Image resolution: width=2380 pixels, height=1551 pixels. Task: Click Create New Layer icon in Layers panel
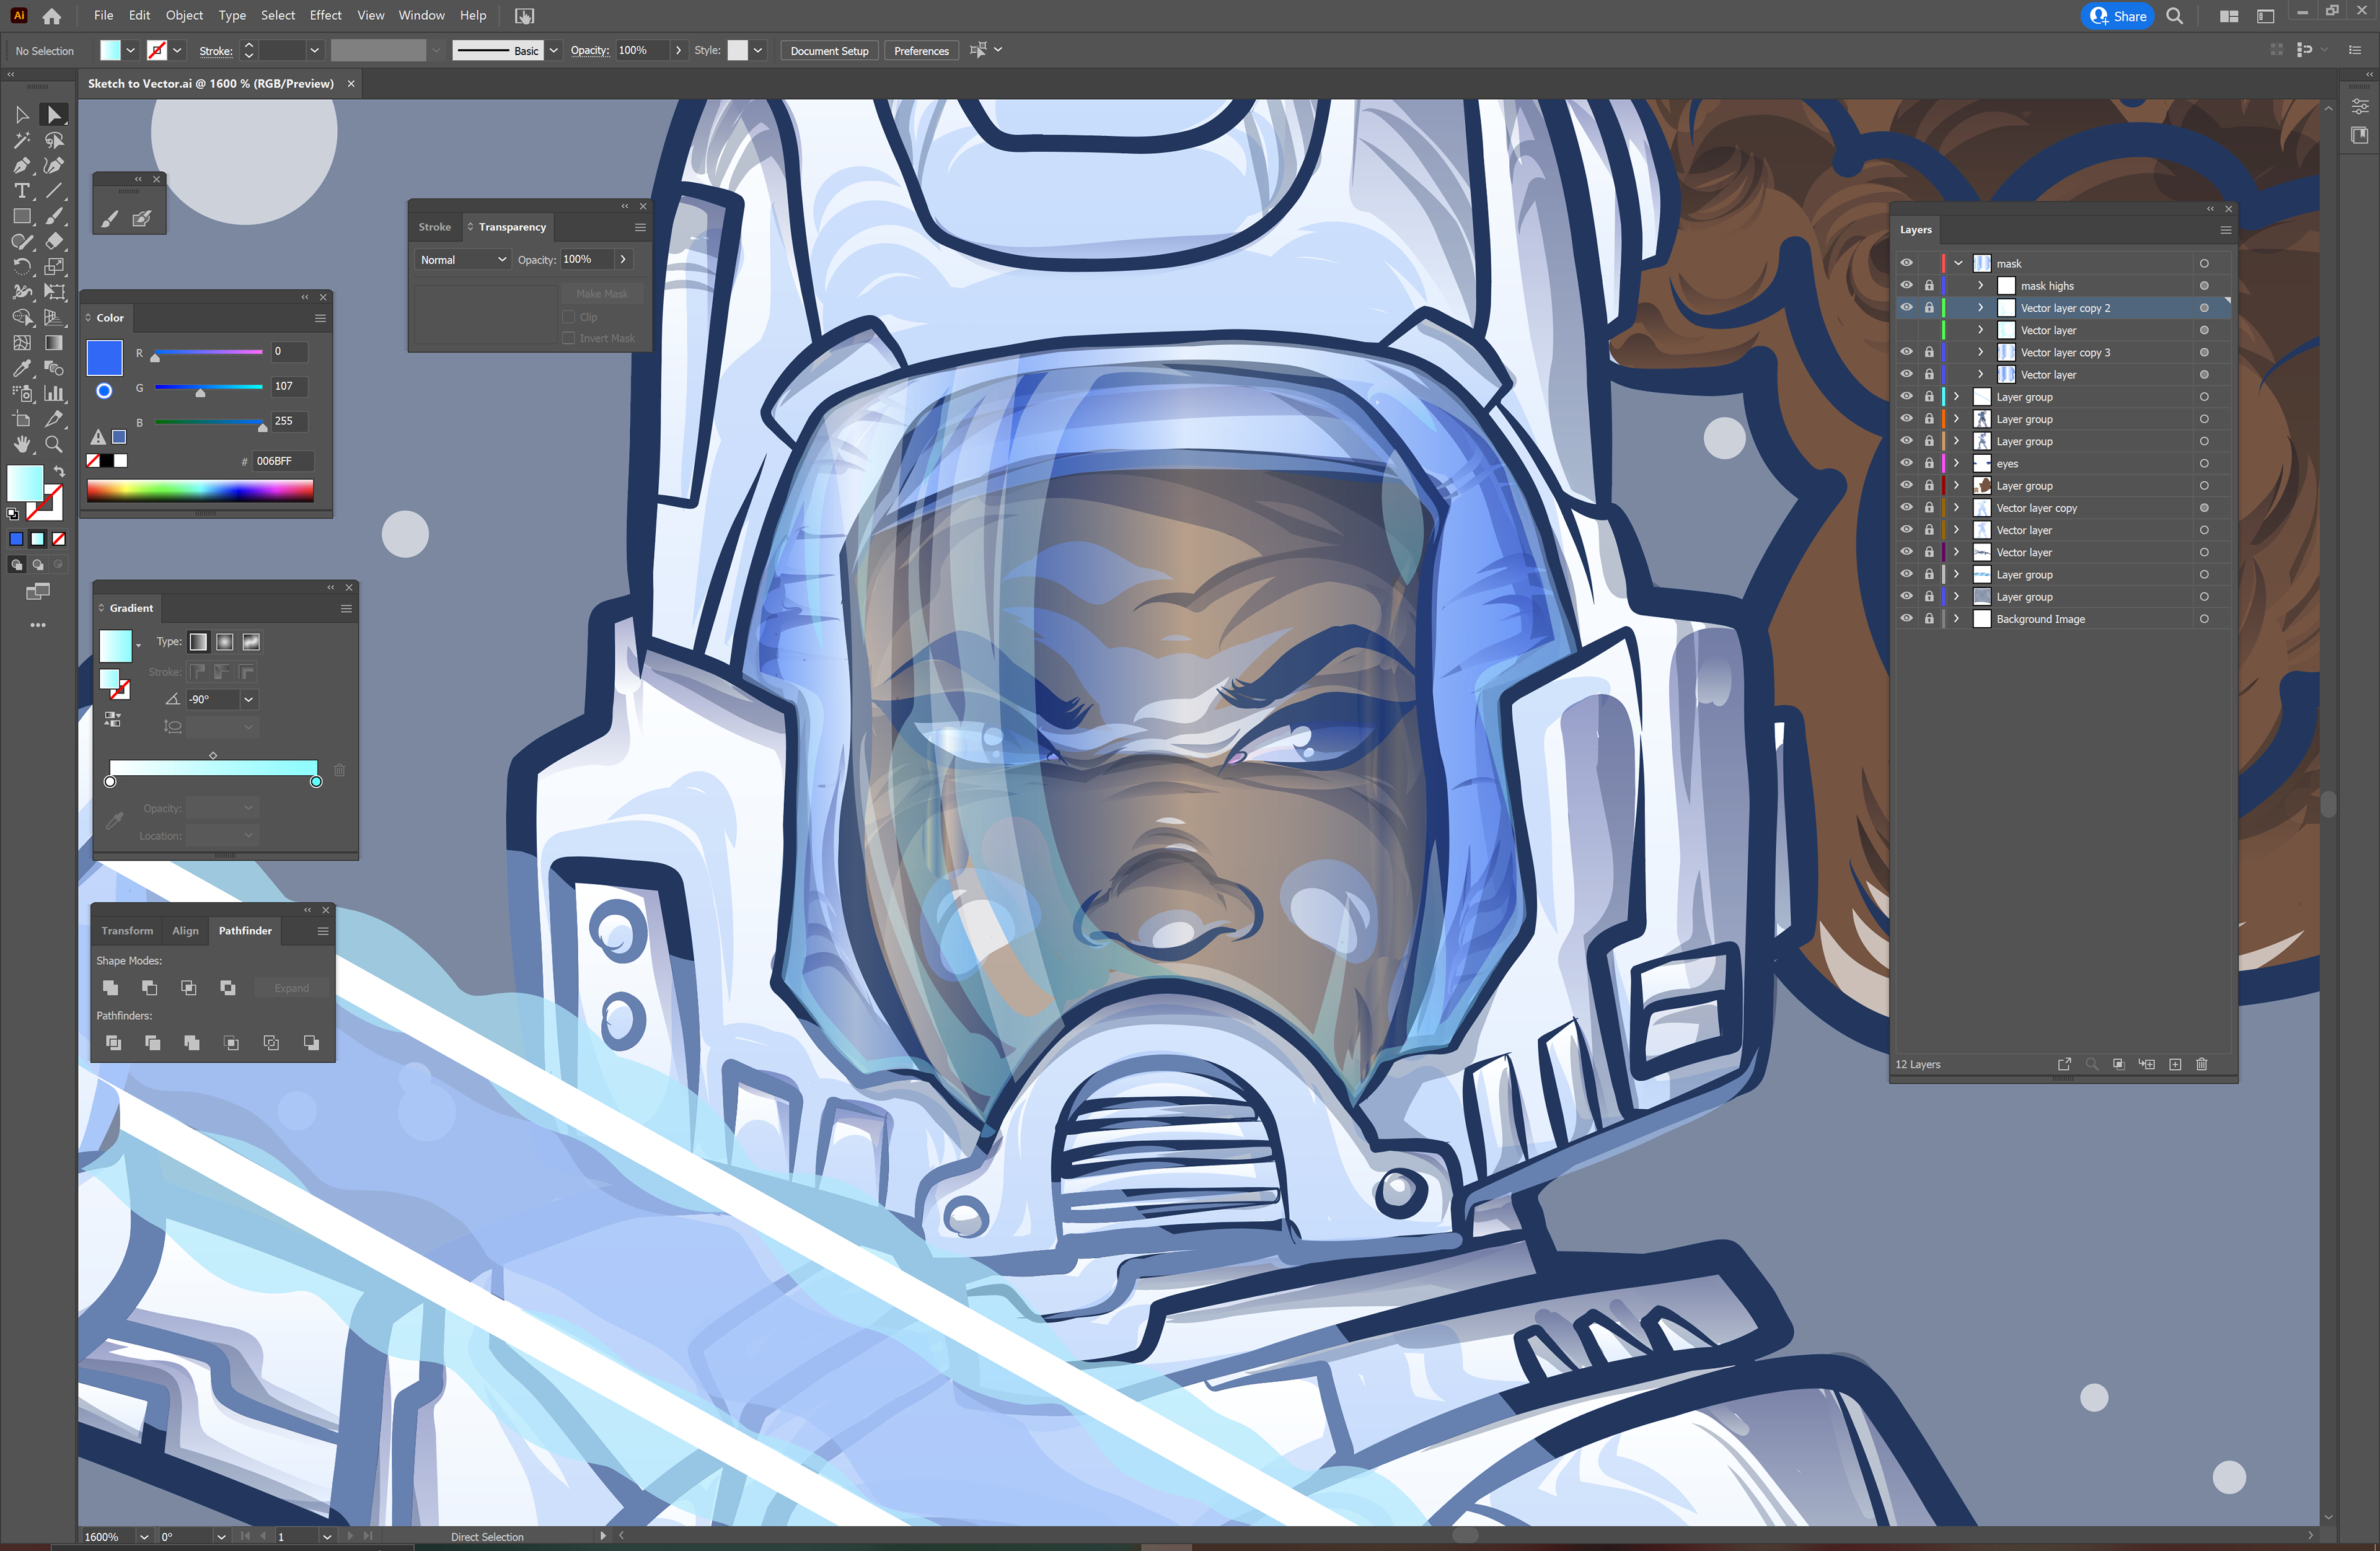[x=2175, y=1064]
